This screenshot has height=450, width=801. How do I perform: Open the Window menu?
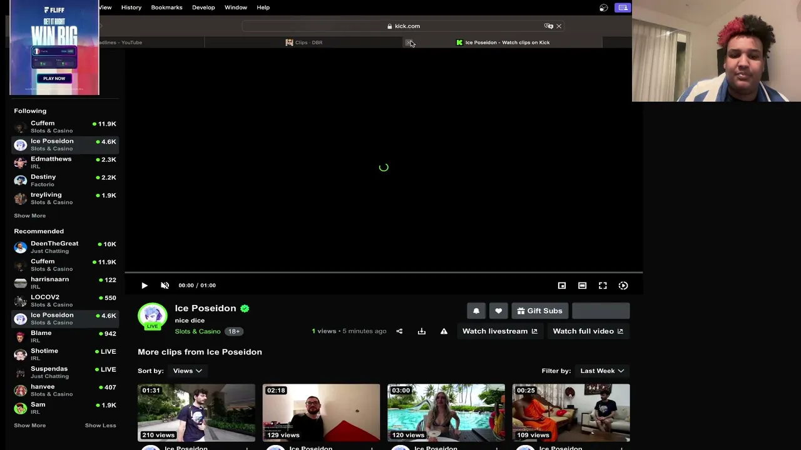click(236, 7)
